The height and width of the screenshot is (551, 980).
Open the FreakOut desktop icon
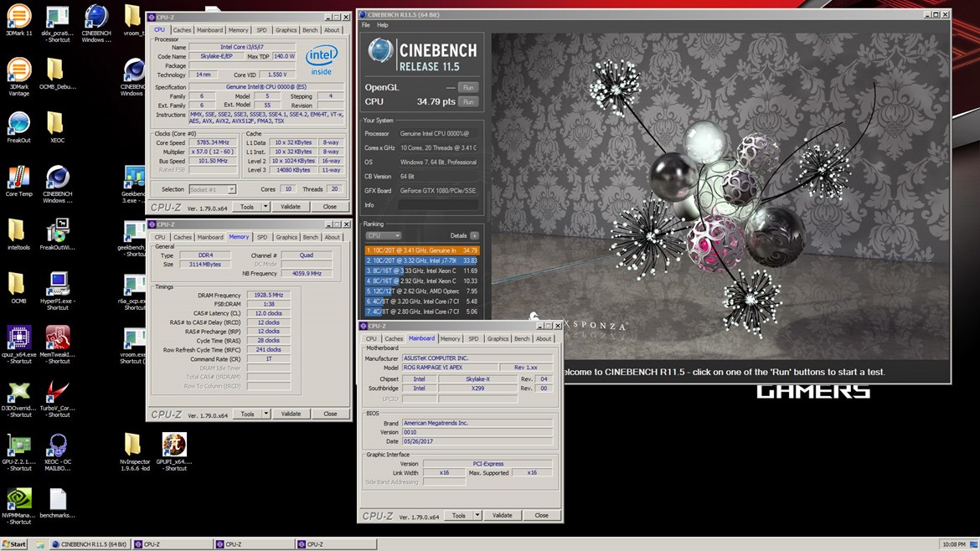[x=19, y=126]
